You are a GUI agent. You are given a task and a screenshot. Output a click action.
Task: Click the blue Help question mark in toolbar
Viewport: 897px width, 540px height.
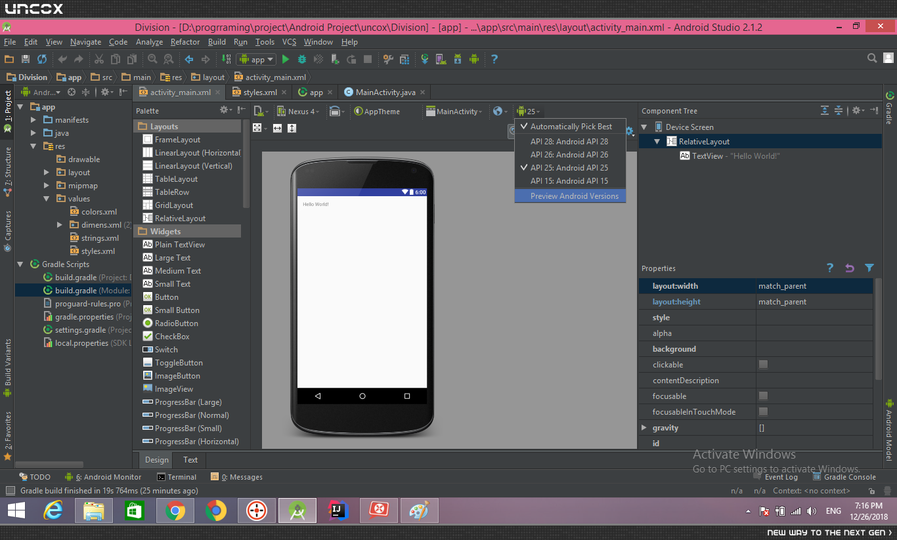[494, 59]
